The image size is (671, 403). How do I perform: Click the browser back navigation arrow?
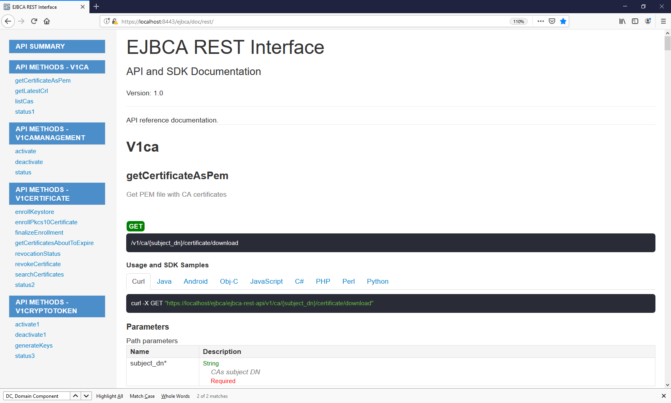tap(8, 21)
